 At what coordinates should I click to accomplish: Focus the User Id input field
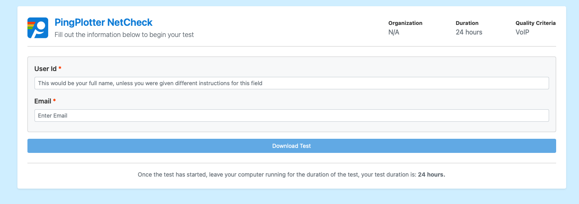click(x=291, y=83)
